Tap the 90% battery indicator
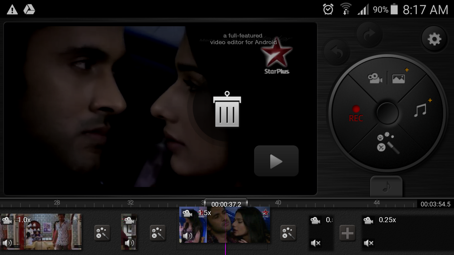454x255 pixels. coord(385,10)
